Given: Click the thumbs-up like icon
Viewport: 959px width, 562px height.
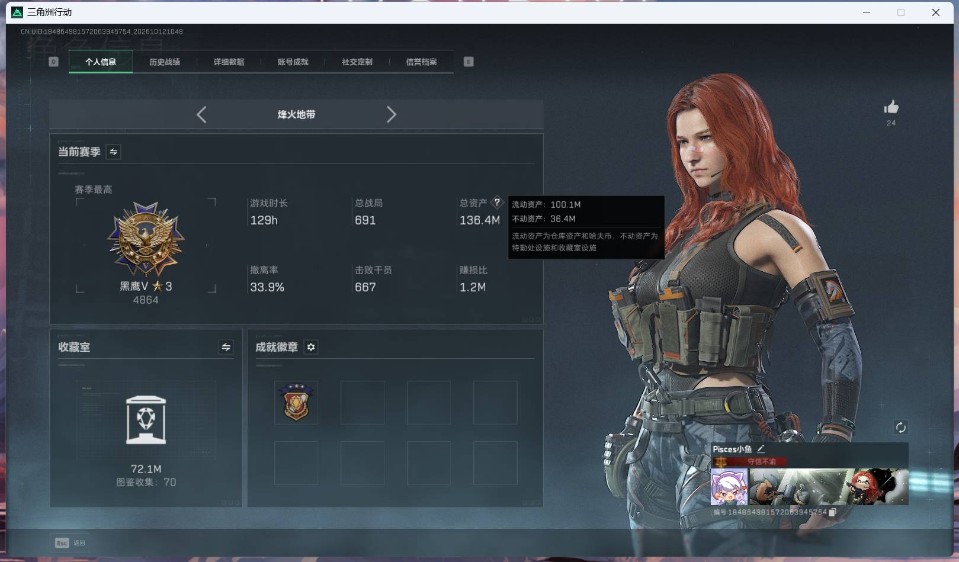Looking at the screenshot, I should tap(891, 107).
